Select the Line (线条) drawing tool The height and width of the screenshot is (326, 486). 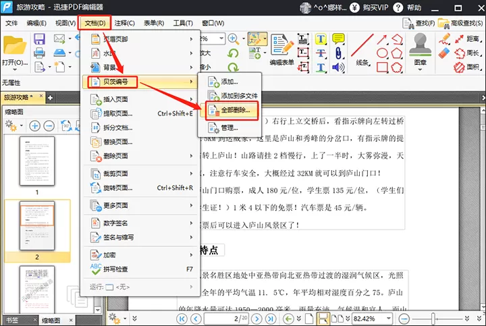(362, 49)
